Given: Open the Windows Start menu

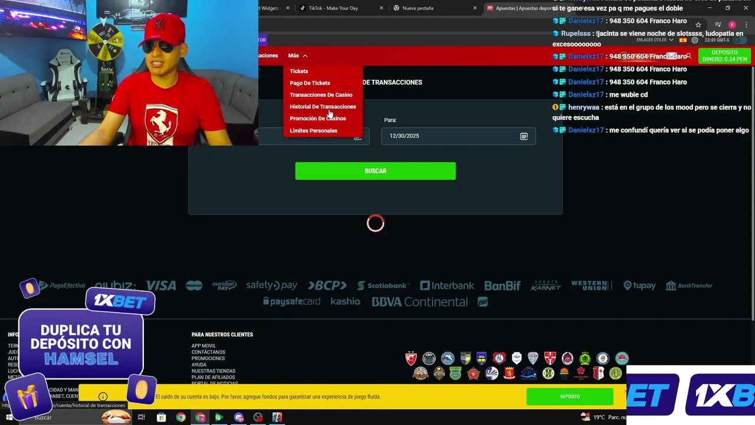Looking at the screenshot, I should [9, 417].
